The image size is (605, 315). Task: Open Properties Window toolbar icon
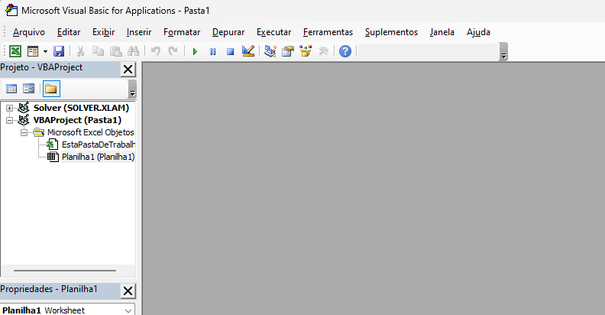(288, 51)
